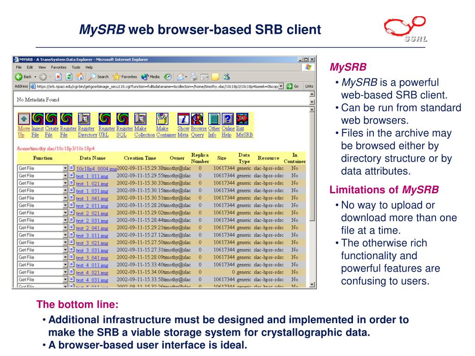Open the test_1_041.img file link
This screenshot has height=356, width=475.
click(92, 198)
